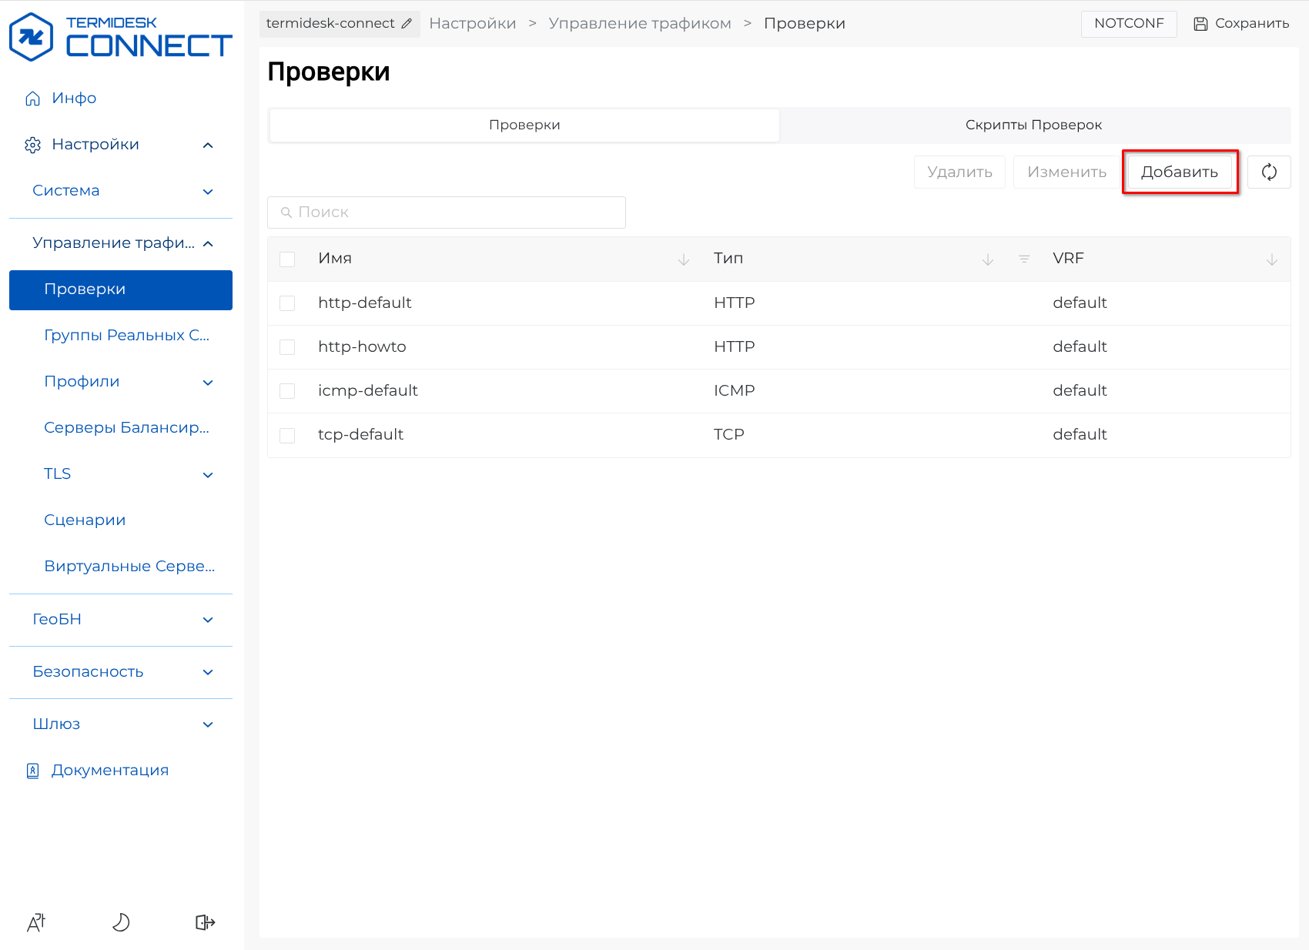This screenshot has width=1309, height=950.
Task: Sort by VRF column arrow
Action: [x=1271, y=259]
